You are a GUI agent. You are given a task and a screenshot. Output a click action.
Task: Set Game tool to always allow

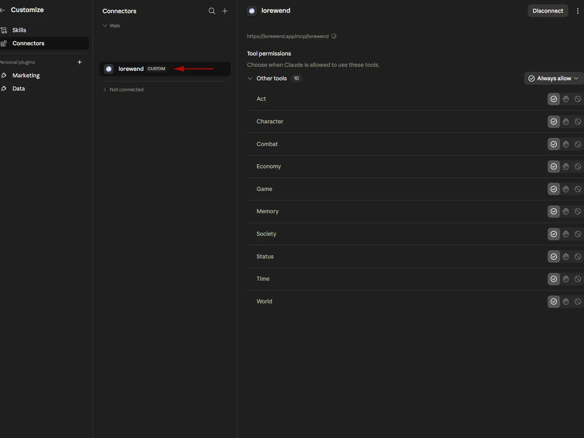click(x=554, y=189)
